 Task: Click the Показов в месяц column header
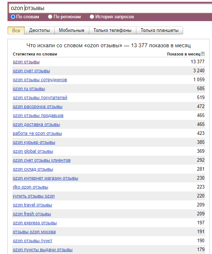pos(183,54)
